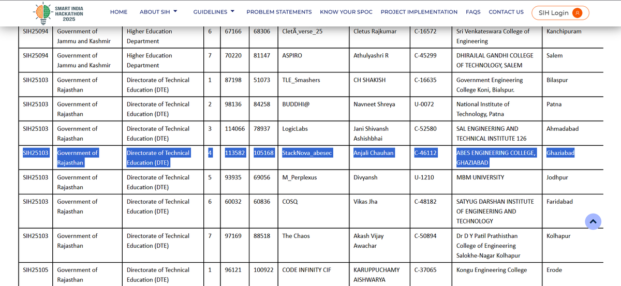
Task: Click Sri Venkateswara College of Engineering
Action: click(x=493, y=36)
